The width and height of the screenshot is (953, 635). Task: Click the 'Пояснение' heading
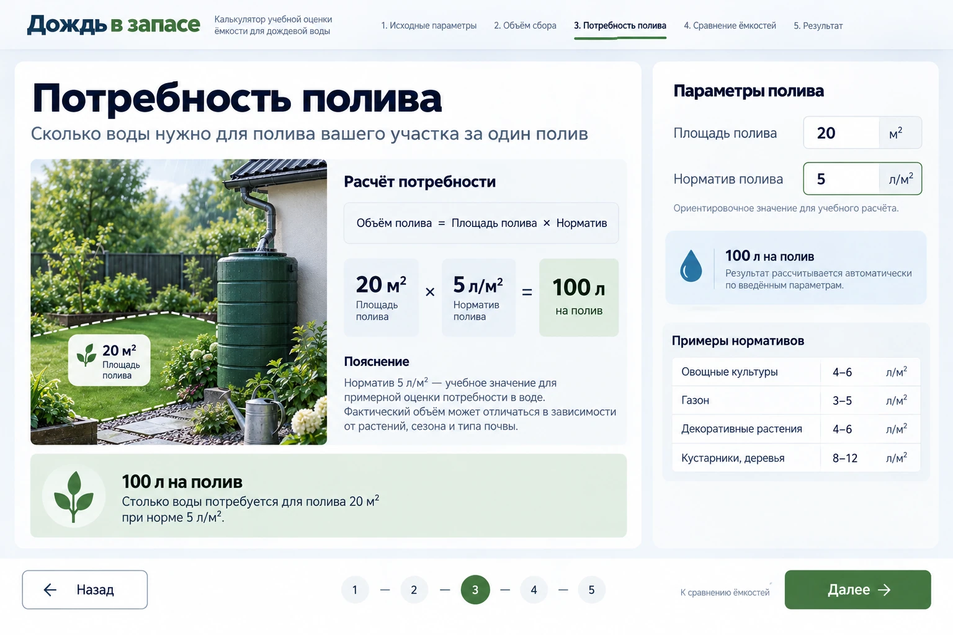coord(377,362)
